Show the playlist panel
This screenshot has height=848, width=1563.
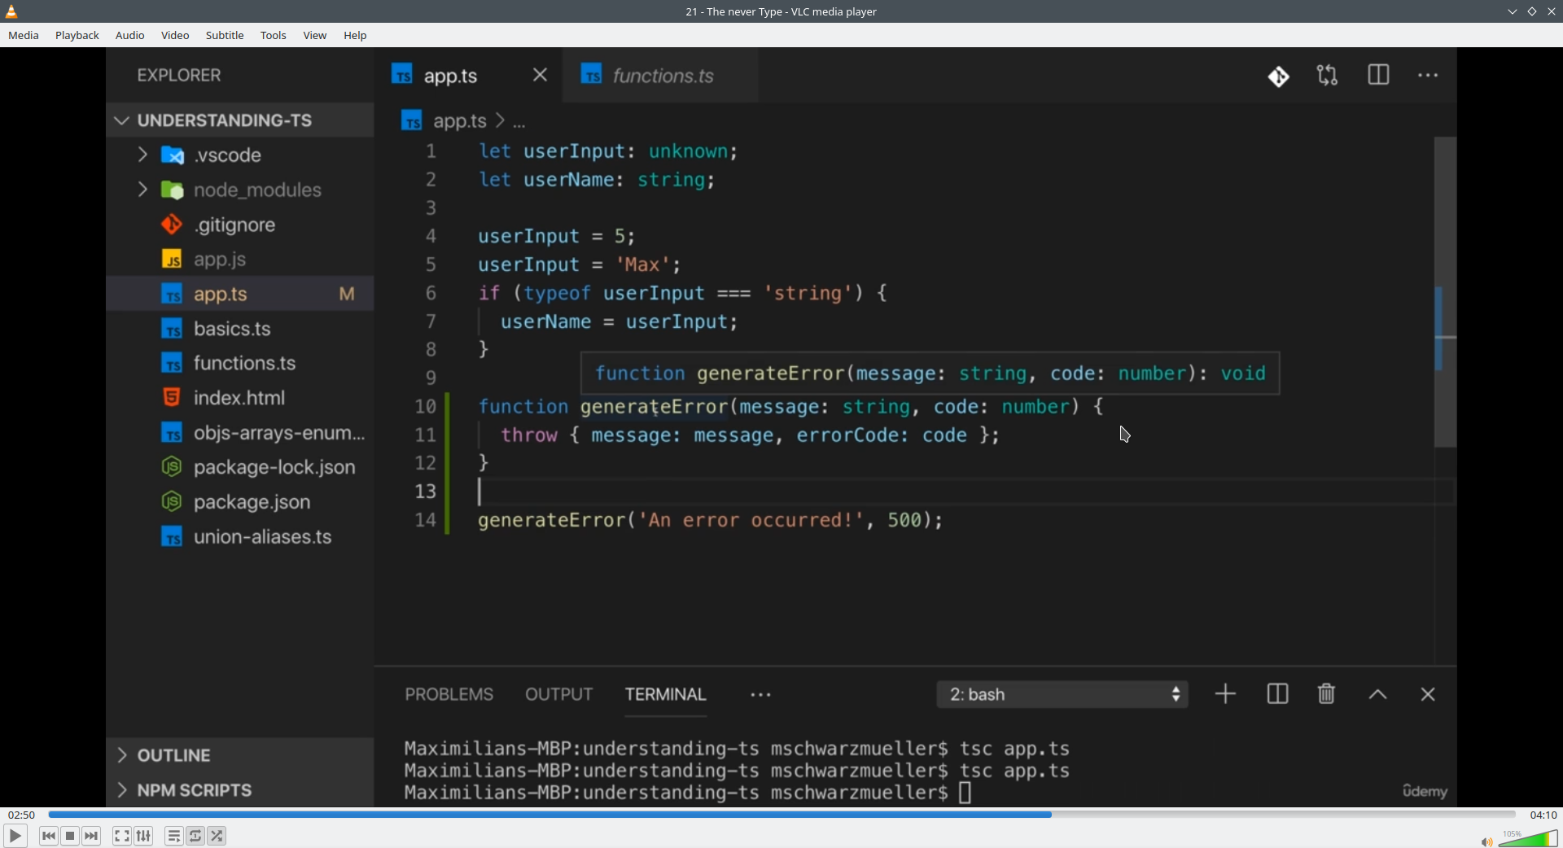(173, 836)
